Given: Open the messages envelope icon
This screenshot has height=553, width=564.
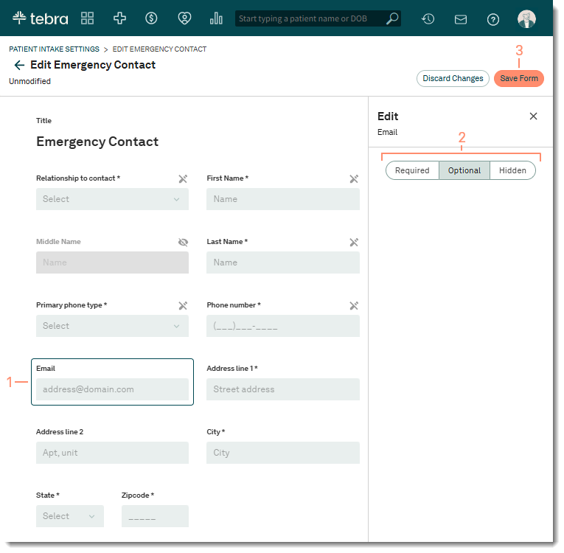Looking at the screenshot, I should point(460,19).
